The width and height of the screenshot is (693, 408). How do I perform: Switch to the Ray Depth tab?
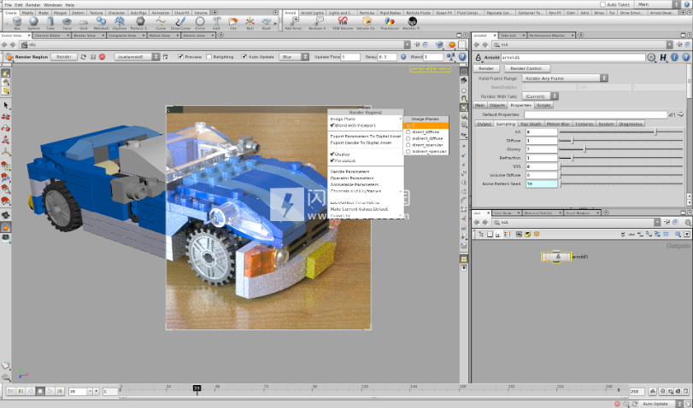click(531, 124)
